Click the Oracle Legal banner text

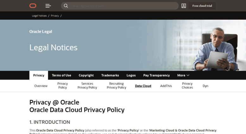tap(41, 32)
